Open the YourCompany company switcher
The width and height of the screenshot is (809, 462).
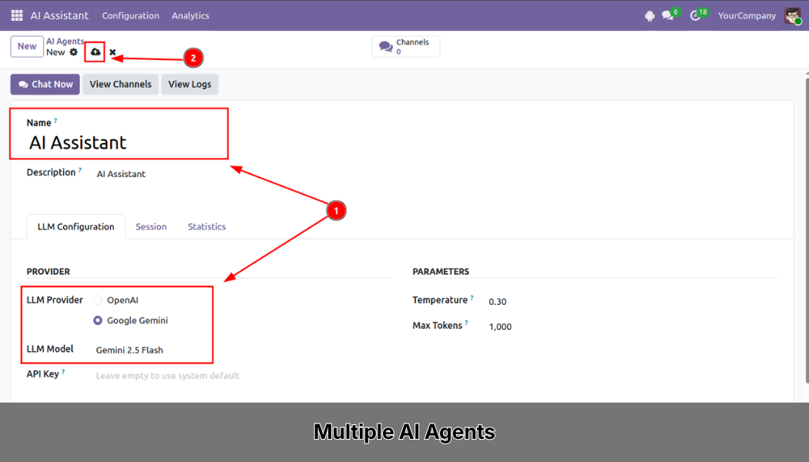(747, 15)
